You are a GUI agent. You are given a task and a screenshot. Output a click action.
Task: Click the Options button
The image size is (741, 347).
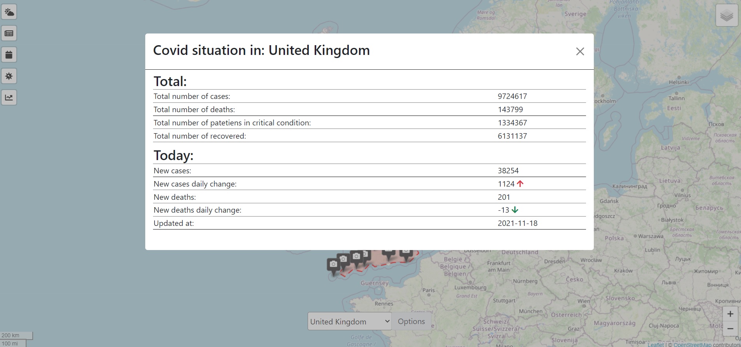(x=411, y=321)
